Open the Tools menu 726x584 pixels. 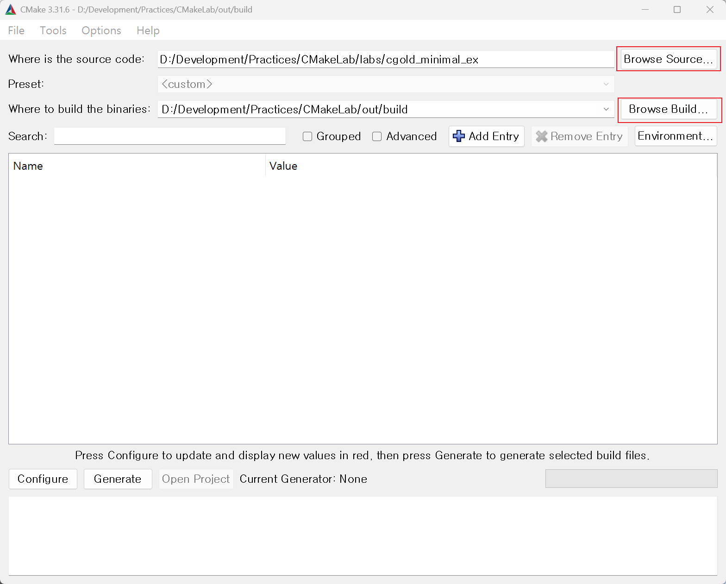pyautogui.click(x=53, y=31)
